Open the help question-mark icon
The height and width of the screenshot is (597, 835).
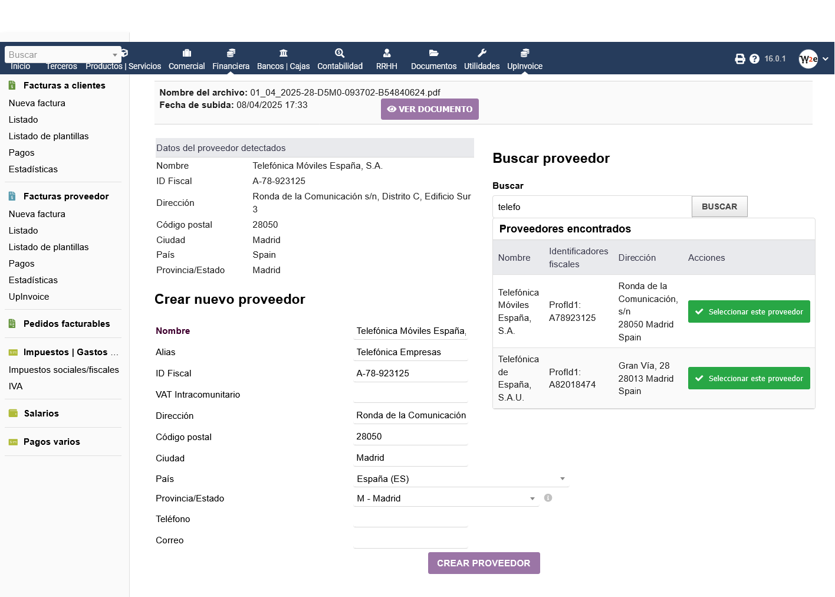coord(754,59)
